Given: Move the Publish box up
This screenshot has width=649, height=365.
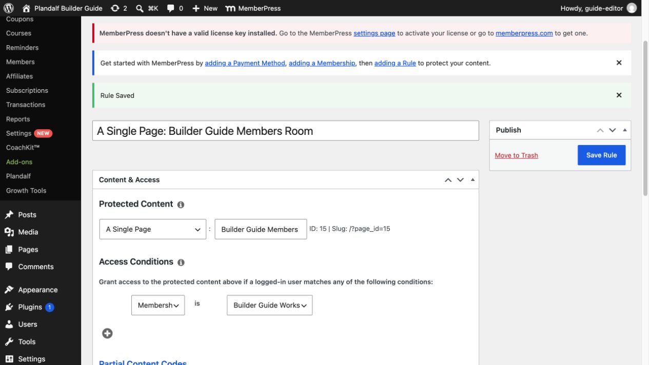Looking at the screenshot, I should click(x=600, y=130).
